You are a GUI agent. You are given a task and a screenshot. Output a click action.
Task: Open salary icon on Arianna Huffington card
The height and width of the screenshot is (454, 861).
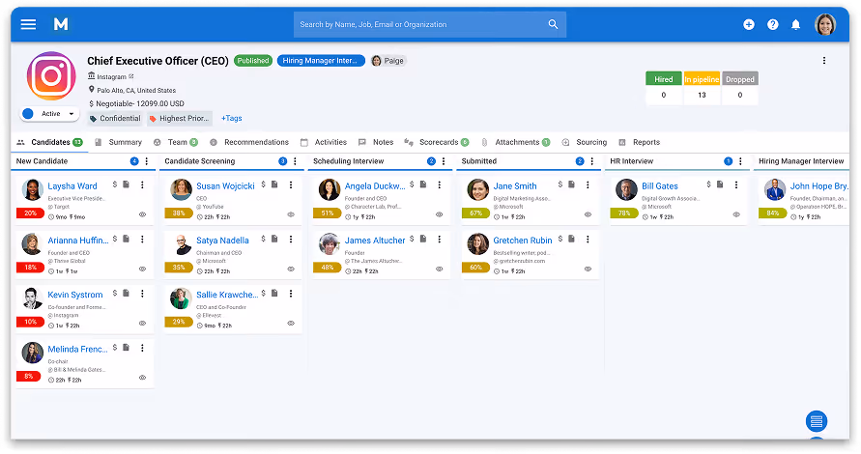tap(115, 239)
